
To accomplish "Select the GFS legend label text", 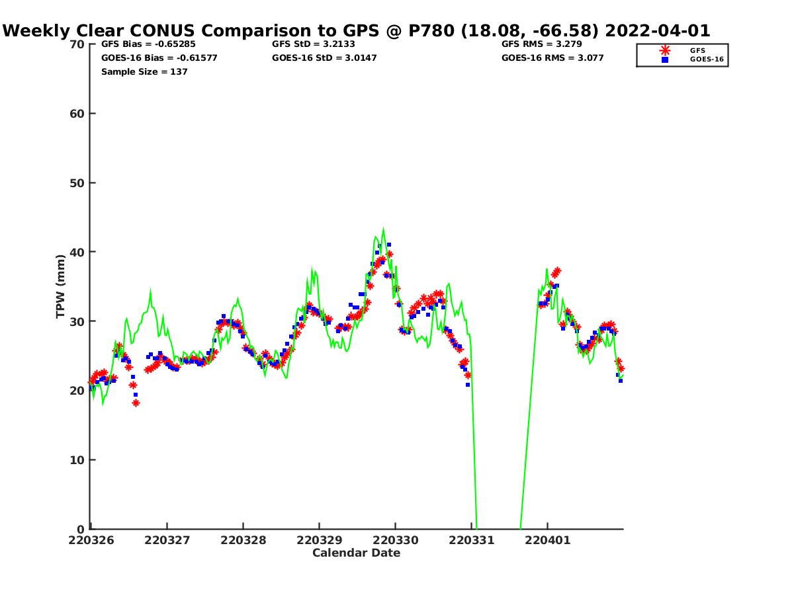I will point(697,50).
